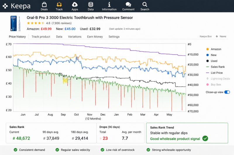234x155 pixels.
Task: Toggle the Close-up view switch
Action: click(227, 92)
